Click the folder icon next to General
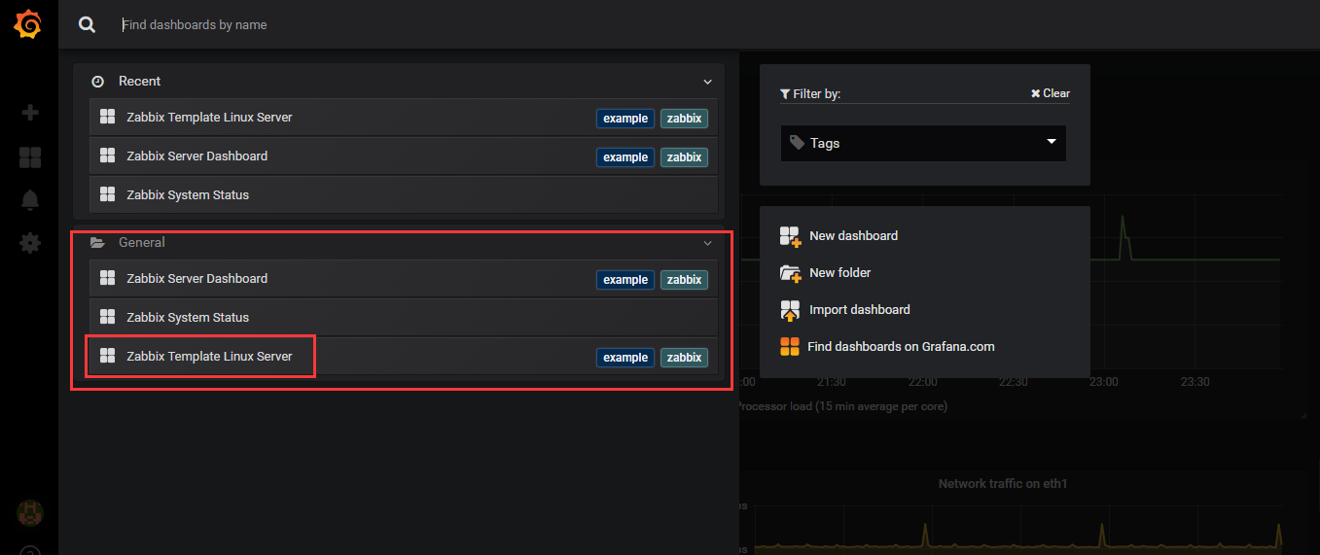Image resolution: width=1320 pixels, height=555 pixels. point(97,243)
